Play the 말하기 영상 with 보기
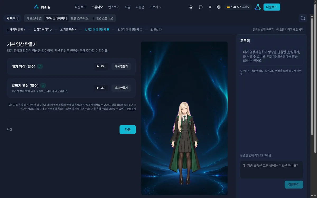 (x=101, y=88)
